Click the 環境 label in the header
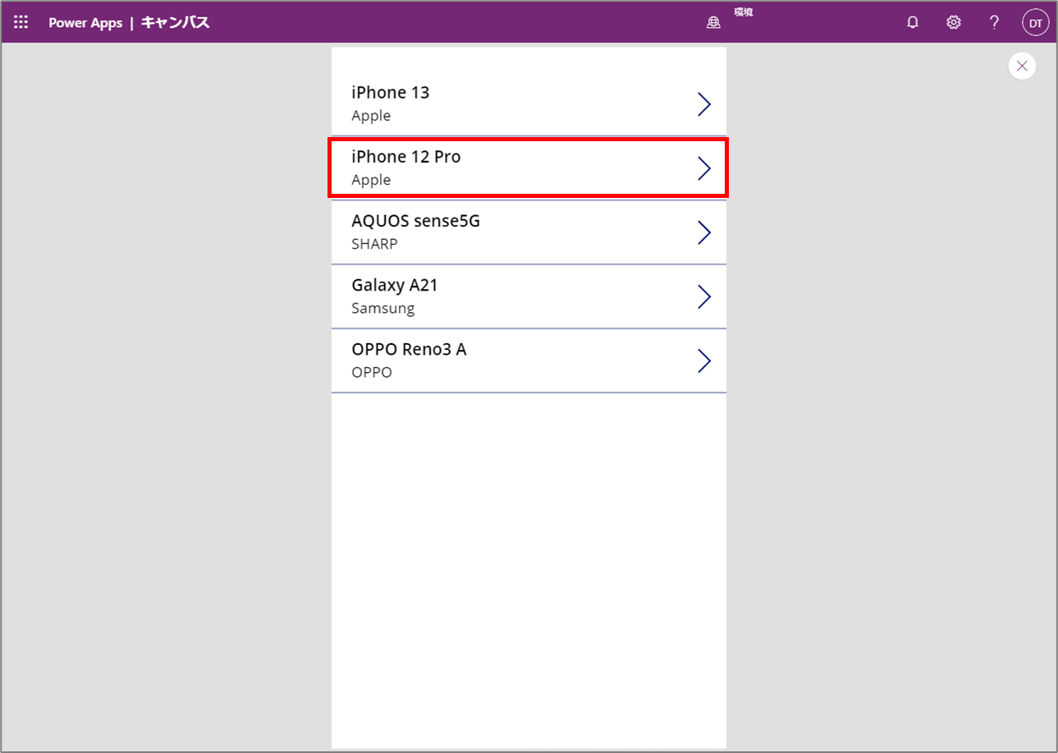 click(744, 12)
